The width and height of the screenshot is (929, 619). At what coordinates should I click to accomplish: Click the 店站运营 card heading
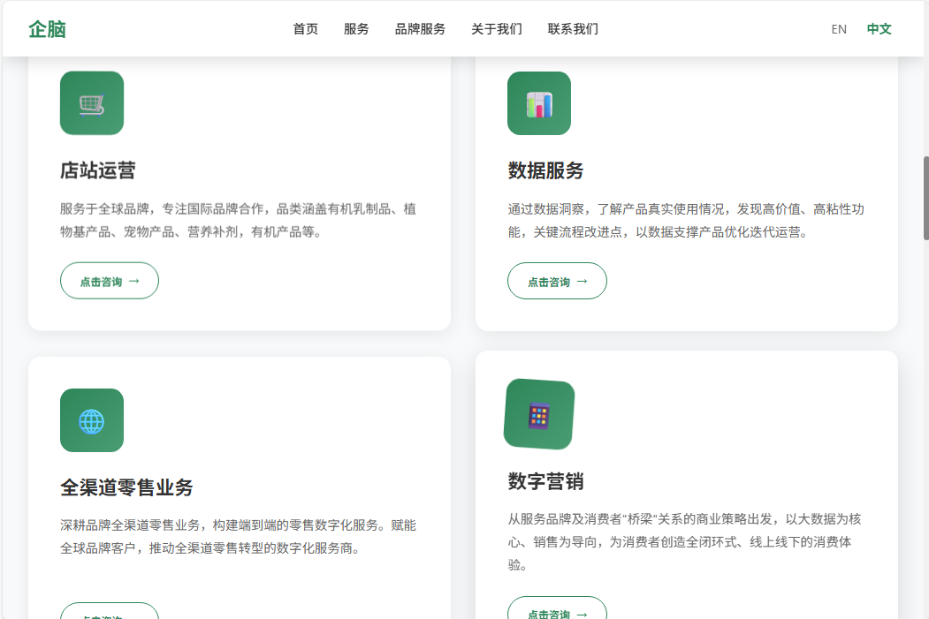pos(98,170)
